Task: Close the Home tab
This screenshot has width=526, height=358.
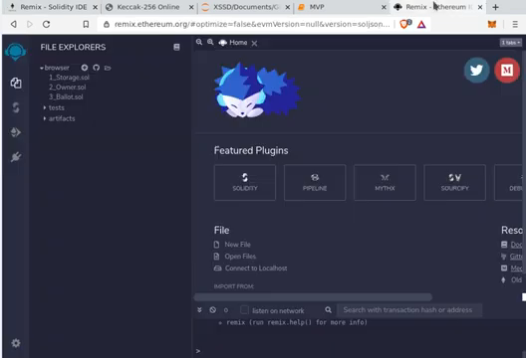Action: (x=254, y=43)
